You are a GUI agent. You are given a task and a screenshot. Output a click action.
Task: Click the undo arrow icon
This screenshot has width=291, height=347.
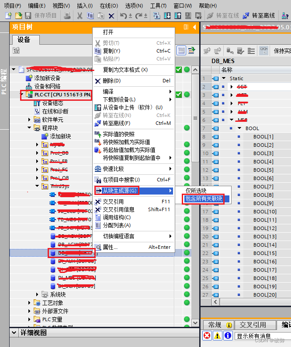(124, 15)
